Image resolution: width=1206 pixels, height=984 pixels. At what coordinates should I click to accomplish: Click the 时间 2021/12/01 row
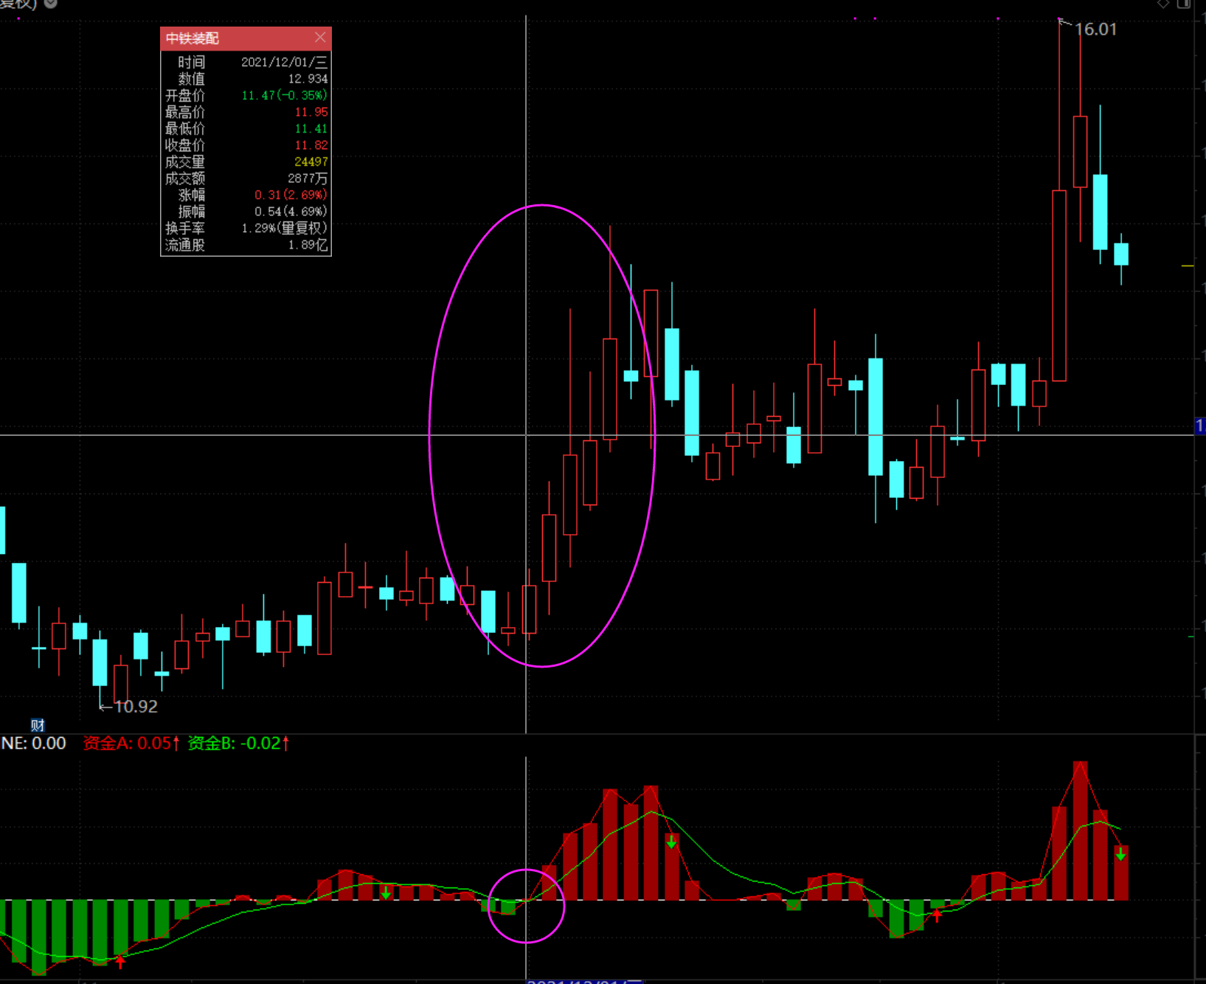(246, 62)
